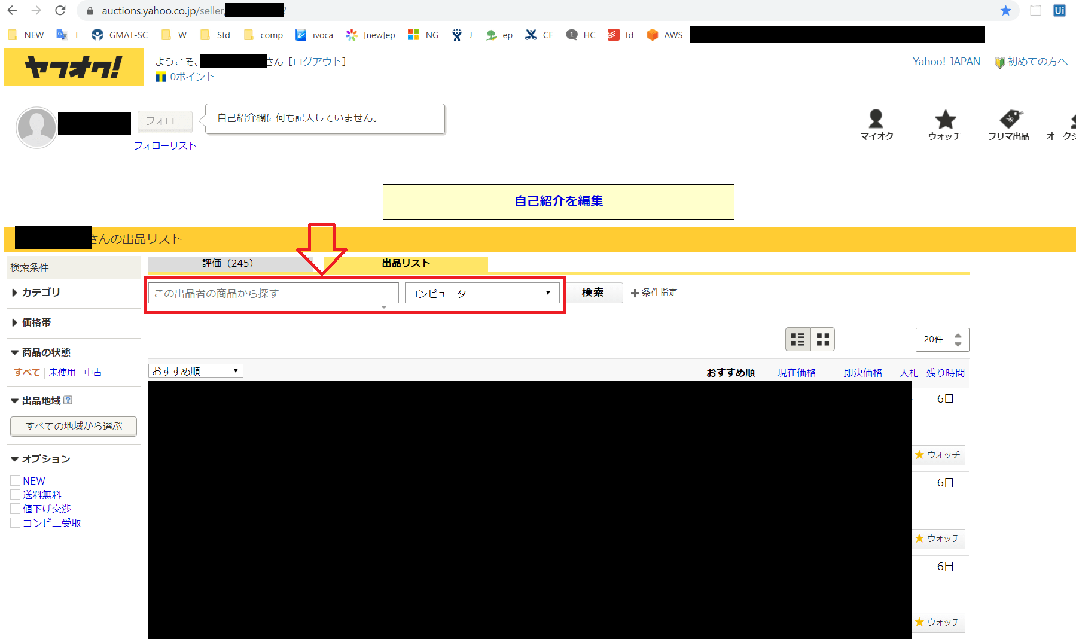Check the 値下げ交渉 option checkbox

coord(16,509)
